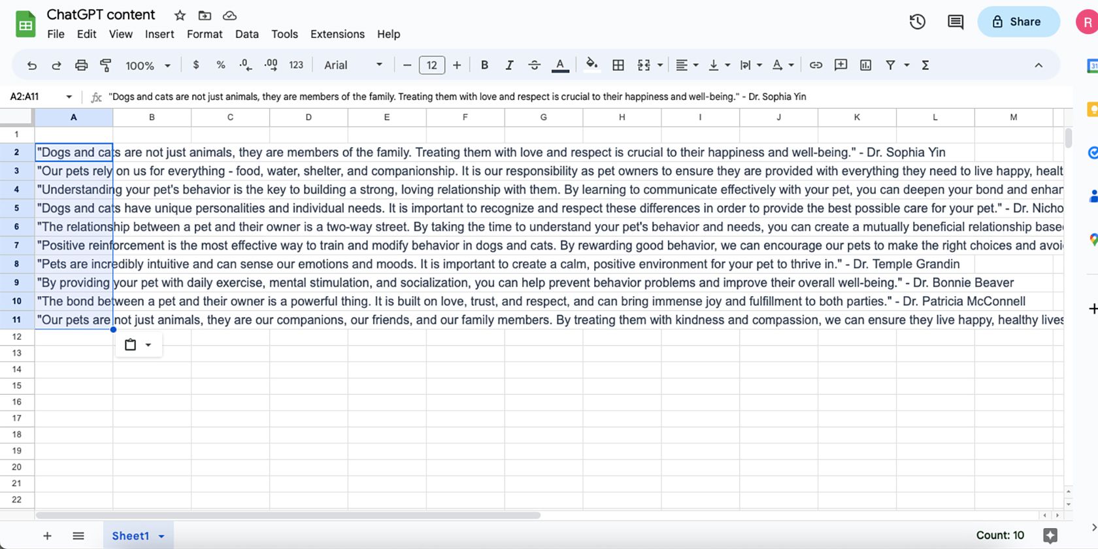Create a filter funnel icon
1098x549 pixels.
tap(890, 65)
